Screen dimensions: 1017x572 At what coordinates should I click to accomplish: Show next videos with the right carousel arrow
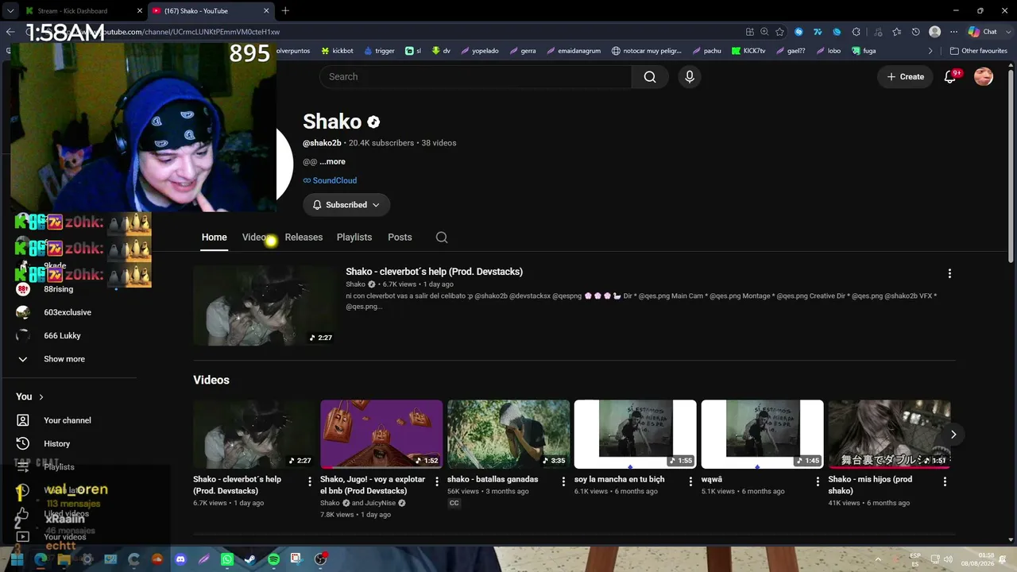953,435
